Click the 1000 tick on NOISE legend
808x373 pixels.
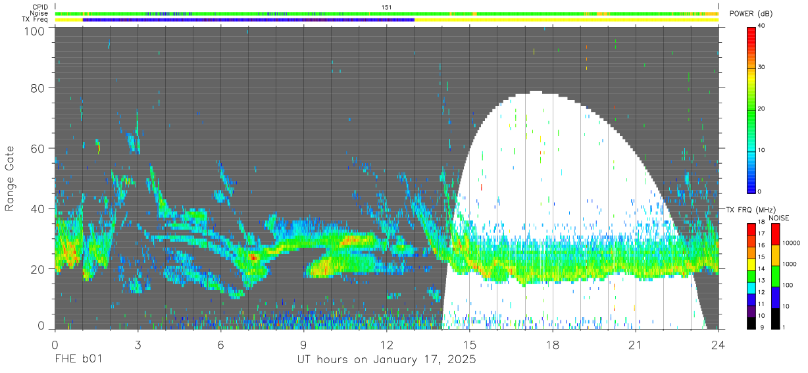coord(790,264)
